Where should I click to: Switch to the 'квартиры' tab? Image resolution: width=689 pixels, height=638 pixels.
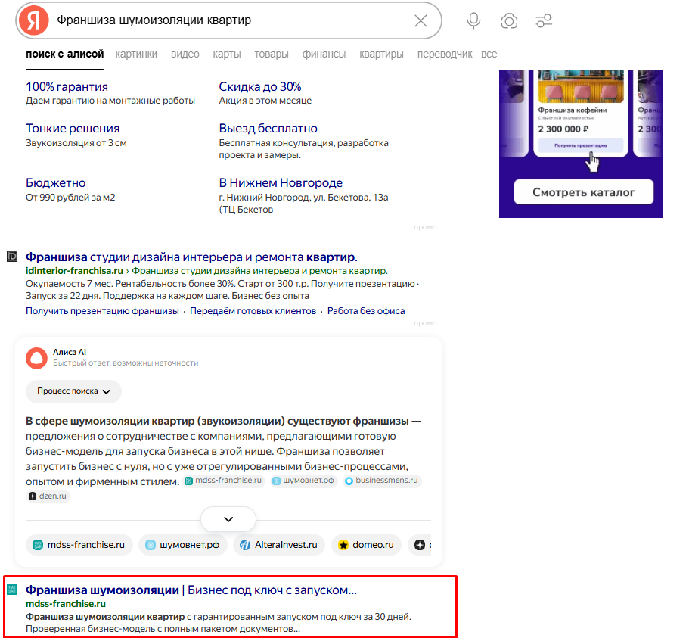(381, 54)
